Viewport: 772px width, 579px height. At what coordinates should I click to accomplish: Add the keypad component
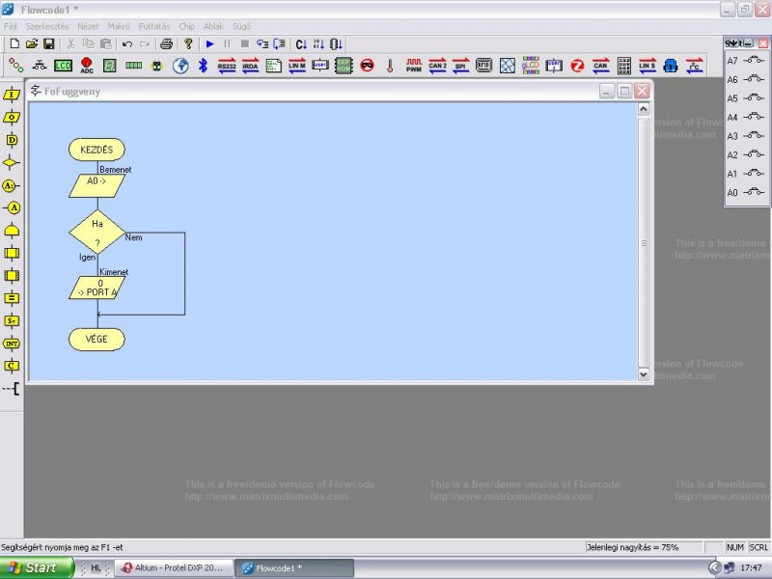click(623, 66)
